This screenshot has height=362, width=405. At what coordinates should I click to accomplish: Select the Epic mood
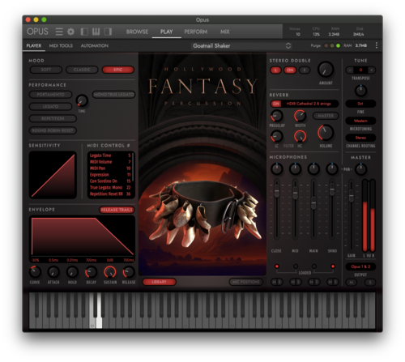117,70
